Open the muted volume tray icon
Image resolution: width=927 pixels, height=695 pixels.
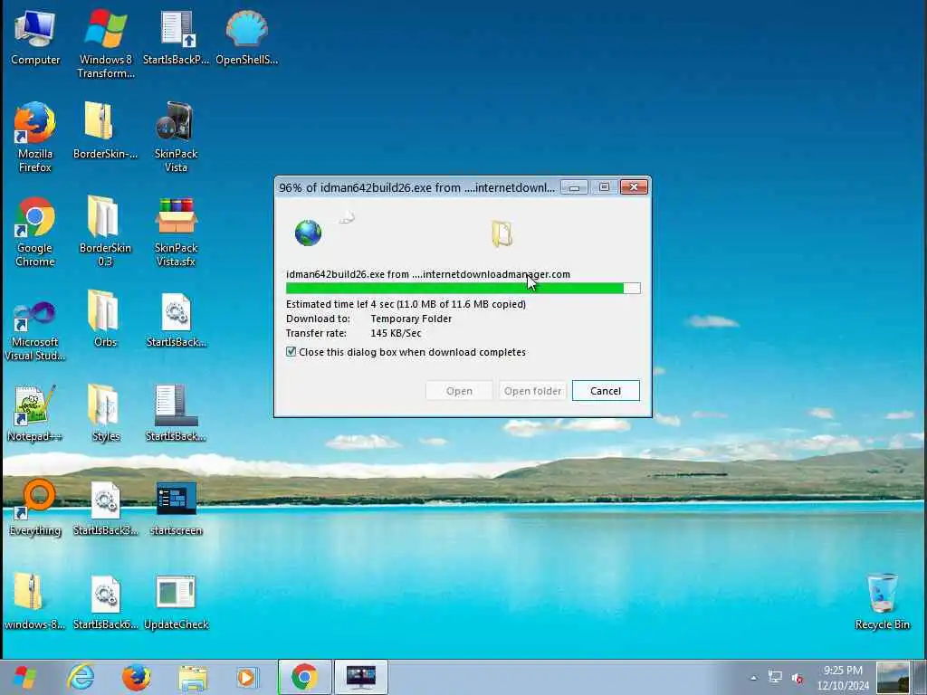coord(798,678)
